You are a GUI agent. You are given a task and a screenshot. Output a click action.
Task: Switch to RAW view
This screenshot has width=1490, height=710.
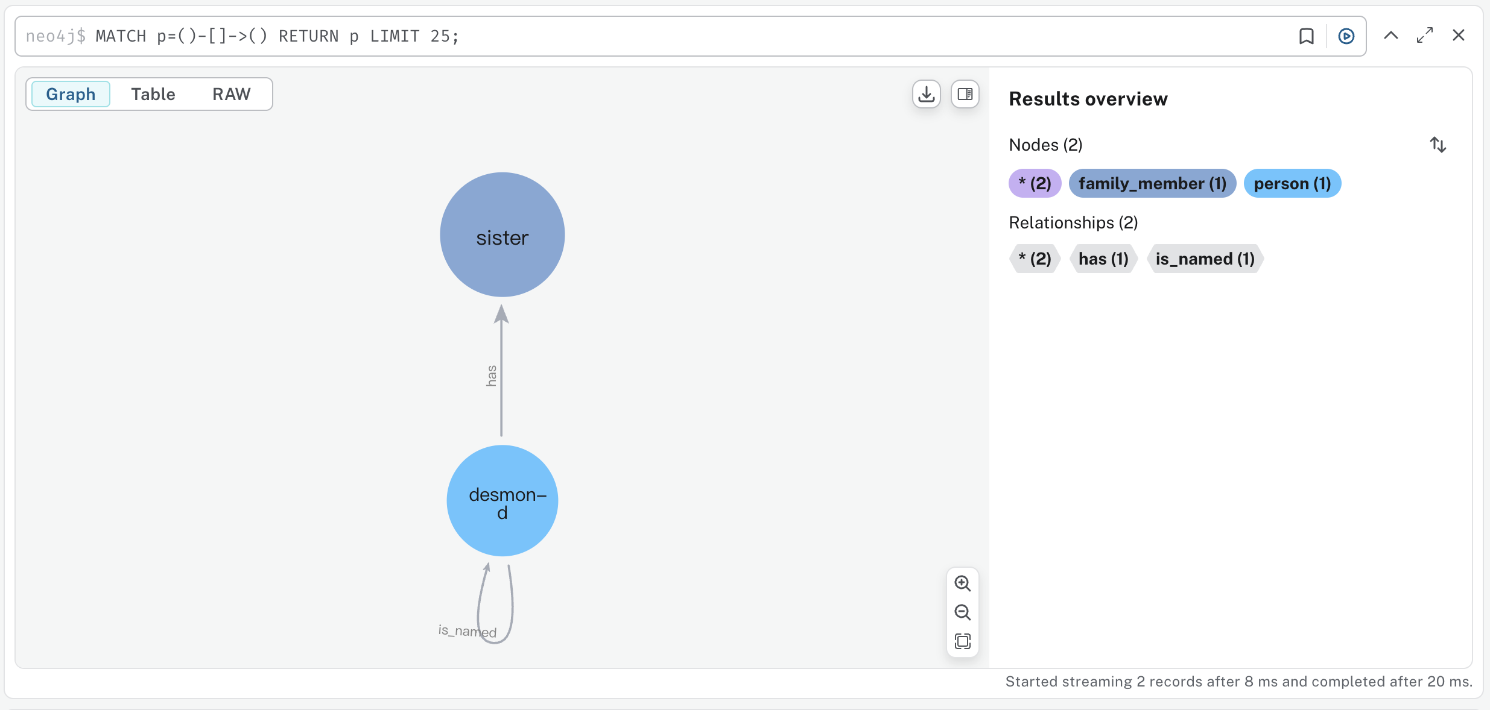click(231, 94)
